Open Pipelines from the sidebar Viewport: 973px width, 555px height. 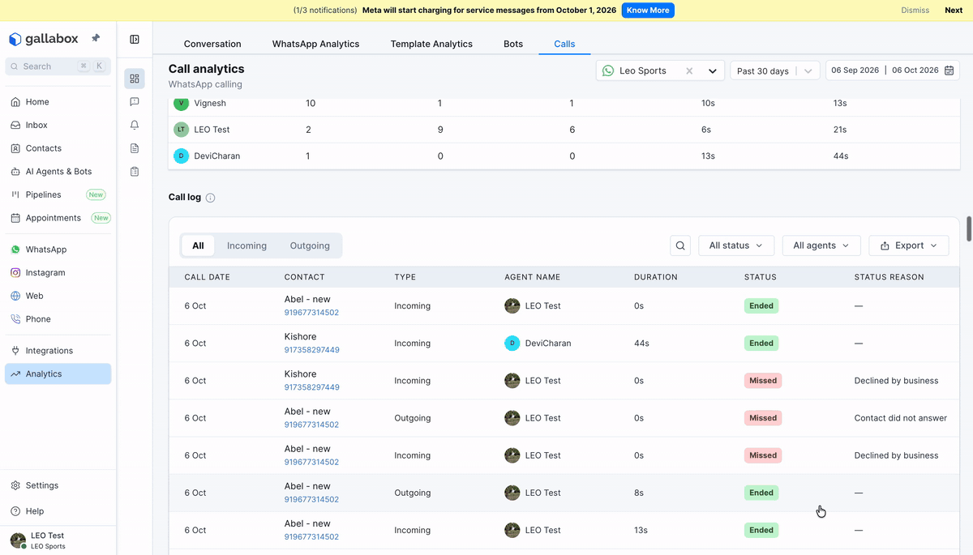click(x=58, y=194)
